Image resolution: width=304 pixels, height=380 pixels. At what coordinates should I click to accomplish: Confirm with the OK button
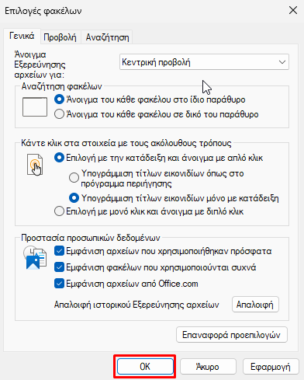point(145,367)
